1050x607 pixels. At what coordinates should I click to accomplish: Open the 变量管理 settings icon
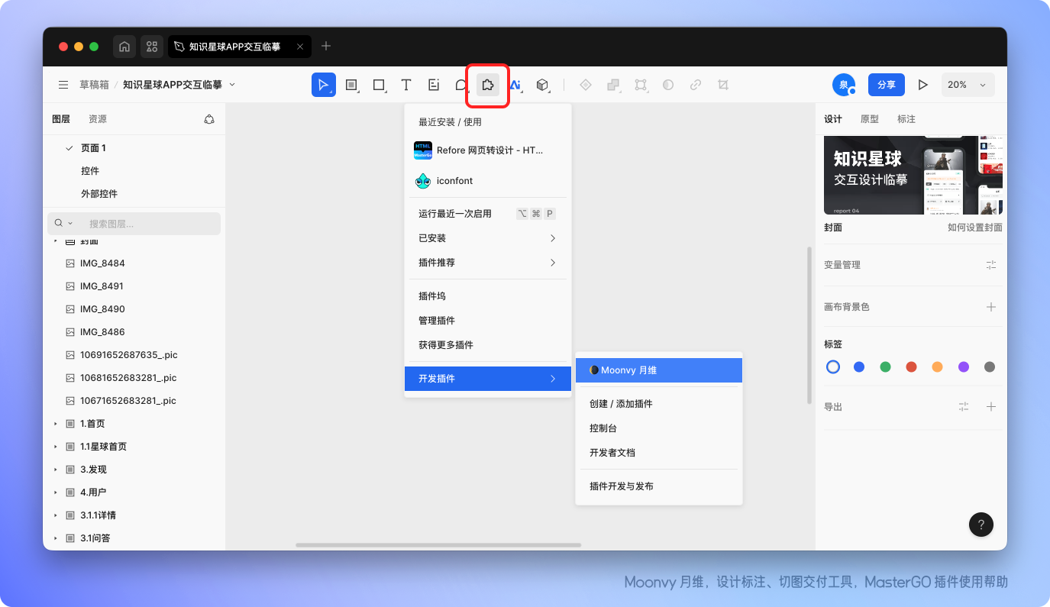[x=991, y=265]
